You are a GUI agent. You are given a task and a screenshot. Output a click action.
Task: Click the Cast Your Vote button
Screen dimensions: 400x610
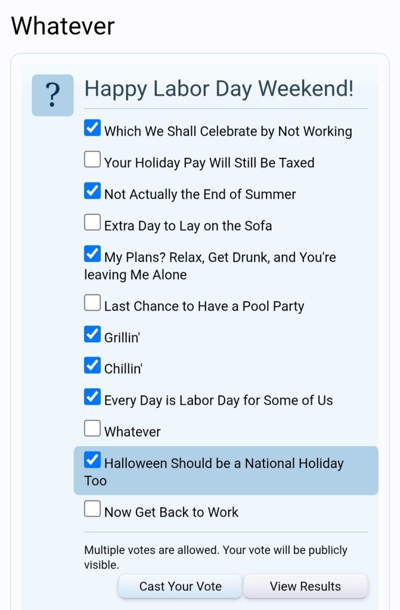[x=180, y=586]
